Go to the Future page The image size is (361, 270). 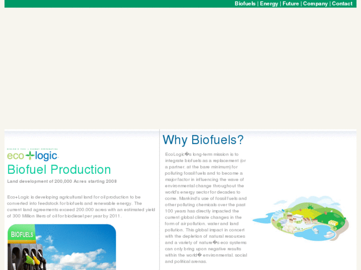(x=290, y=3)
